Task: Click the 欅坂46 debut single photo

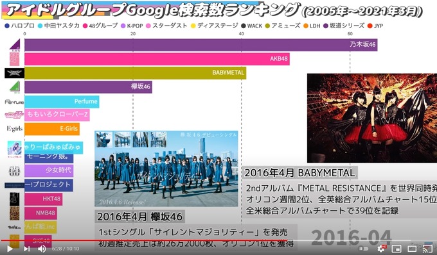Action: point(166,169)
